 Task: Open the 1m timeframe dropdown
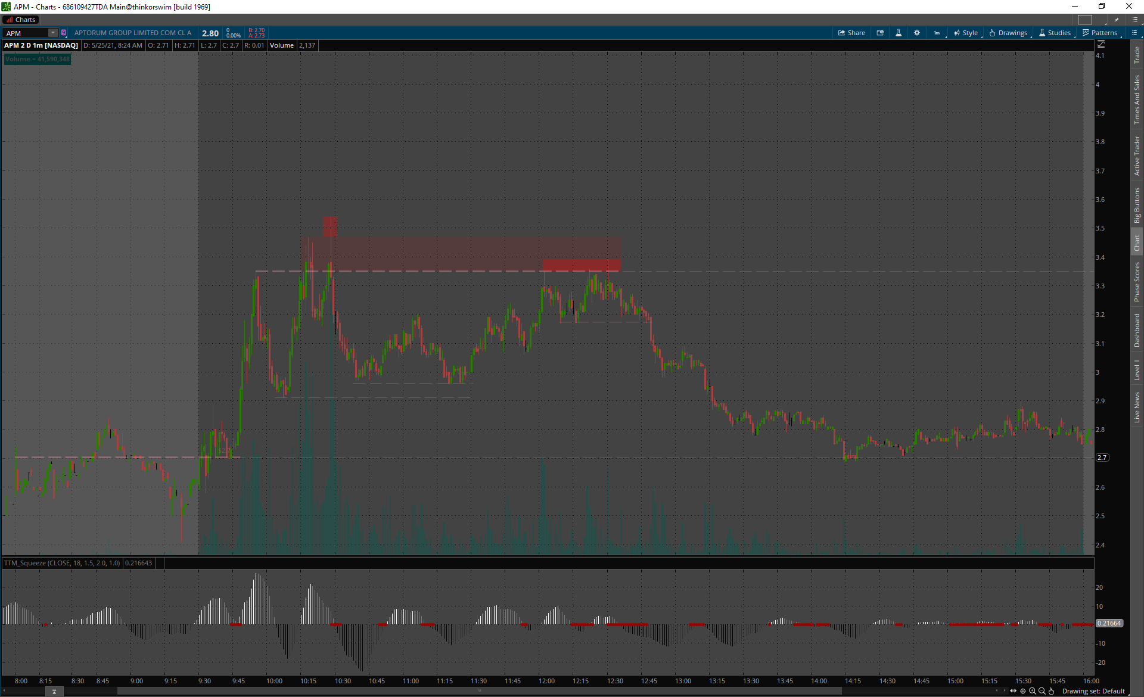pos(937,33)
